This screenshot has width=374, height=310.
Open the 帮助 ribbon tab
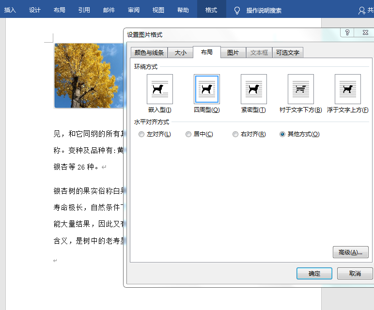tap(183, 10)
